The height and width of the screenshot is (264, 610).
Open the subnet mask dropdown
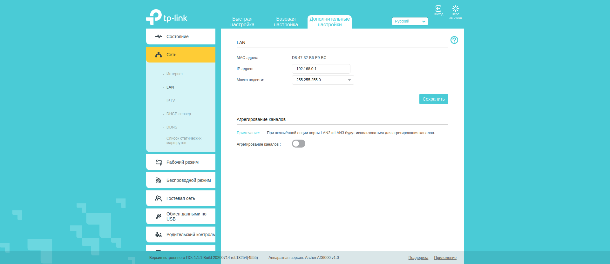click(x=323, y=80)
